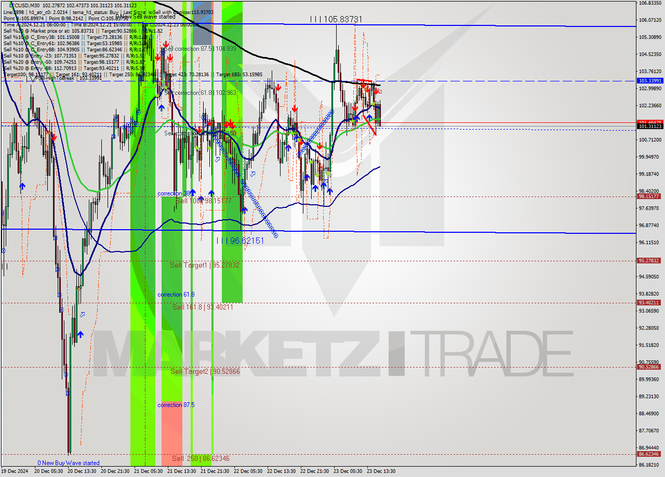Viewport: 665px width, 477px height.
Task: Click the '22 Dec 13:30' time axis label
Action: click(281, 471)
